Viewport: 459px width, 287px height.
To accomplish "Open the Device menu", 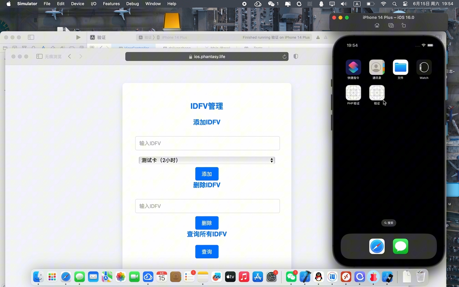I will [78, 4].
